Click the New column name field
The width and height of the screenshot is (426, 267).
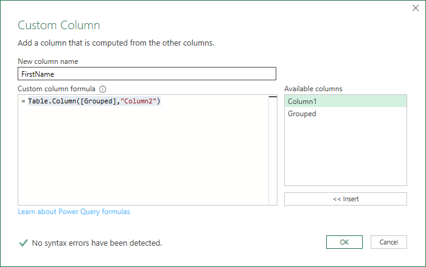point(147,74)
